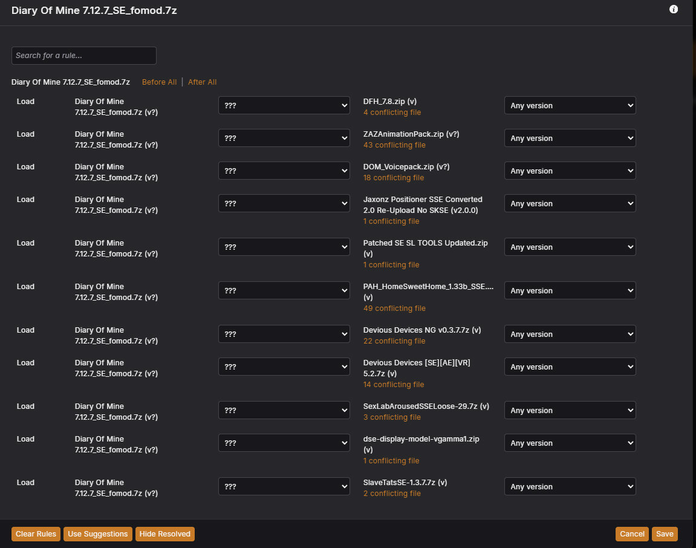The height and width of the screenshot is (548, 696).
Task: Select the DOM_Voicepack.zip (v?) mod name
Action: (406, 167)
